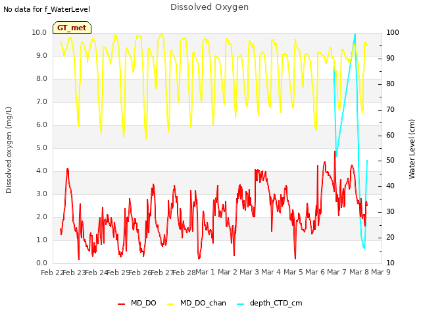Click the Dissolved Oxygen chart title
Screen dimensions: 421x316
click(209, 7)
